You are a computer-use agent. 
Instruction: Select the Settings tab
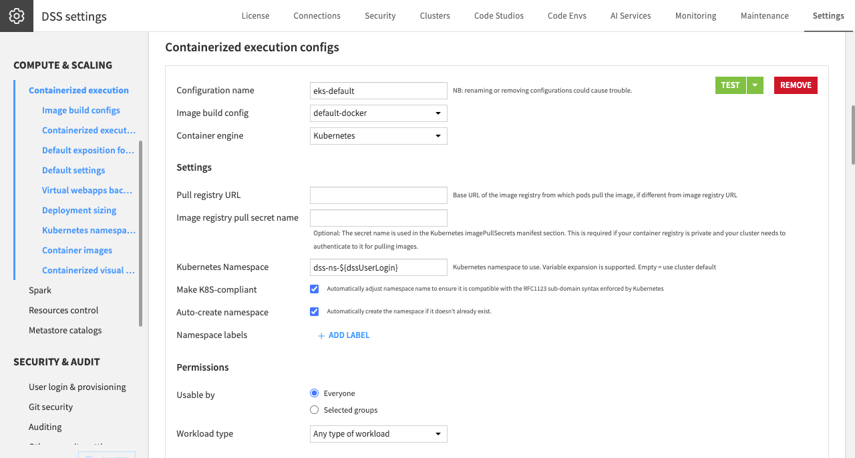pyautogui.click(x=828, y=16)
